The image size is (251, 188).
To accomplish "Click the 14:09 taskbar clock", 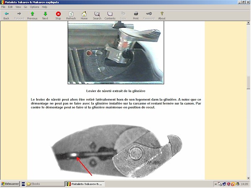I will (x=244, y=184).
